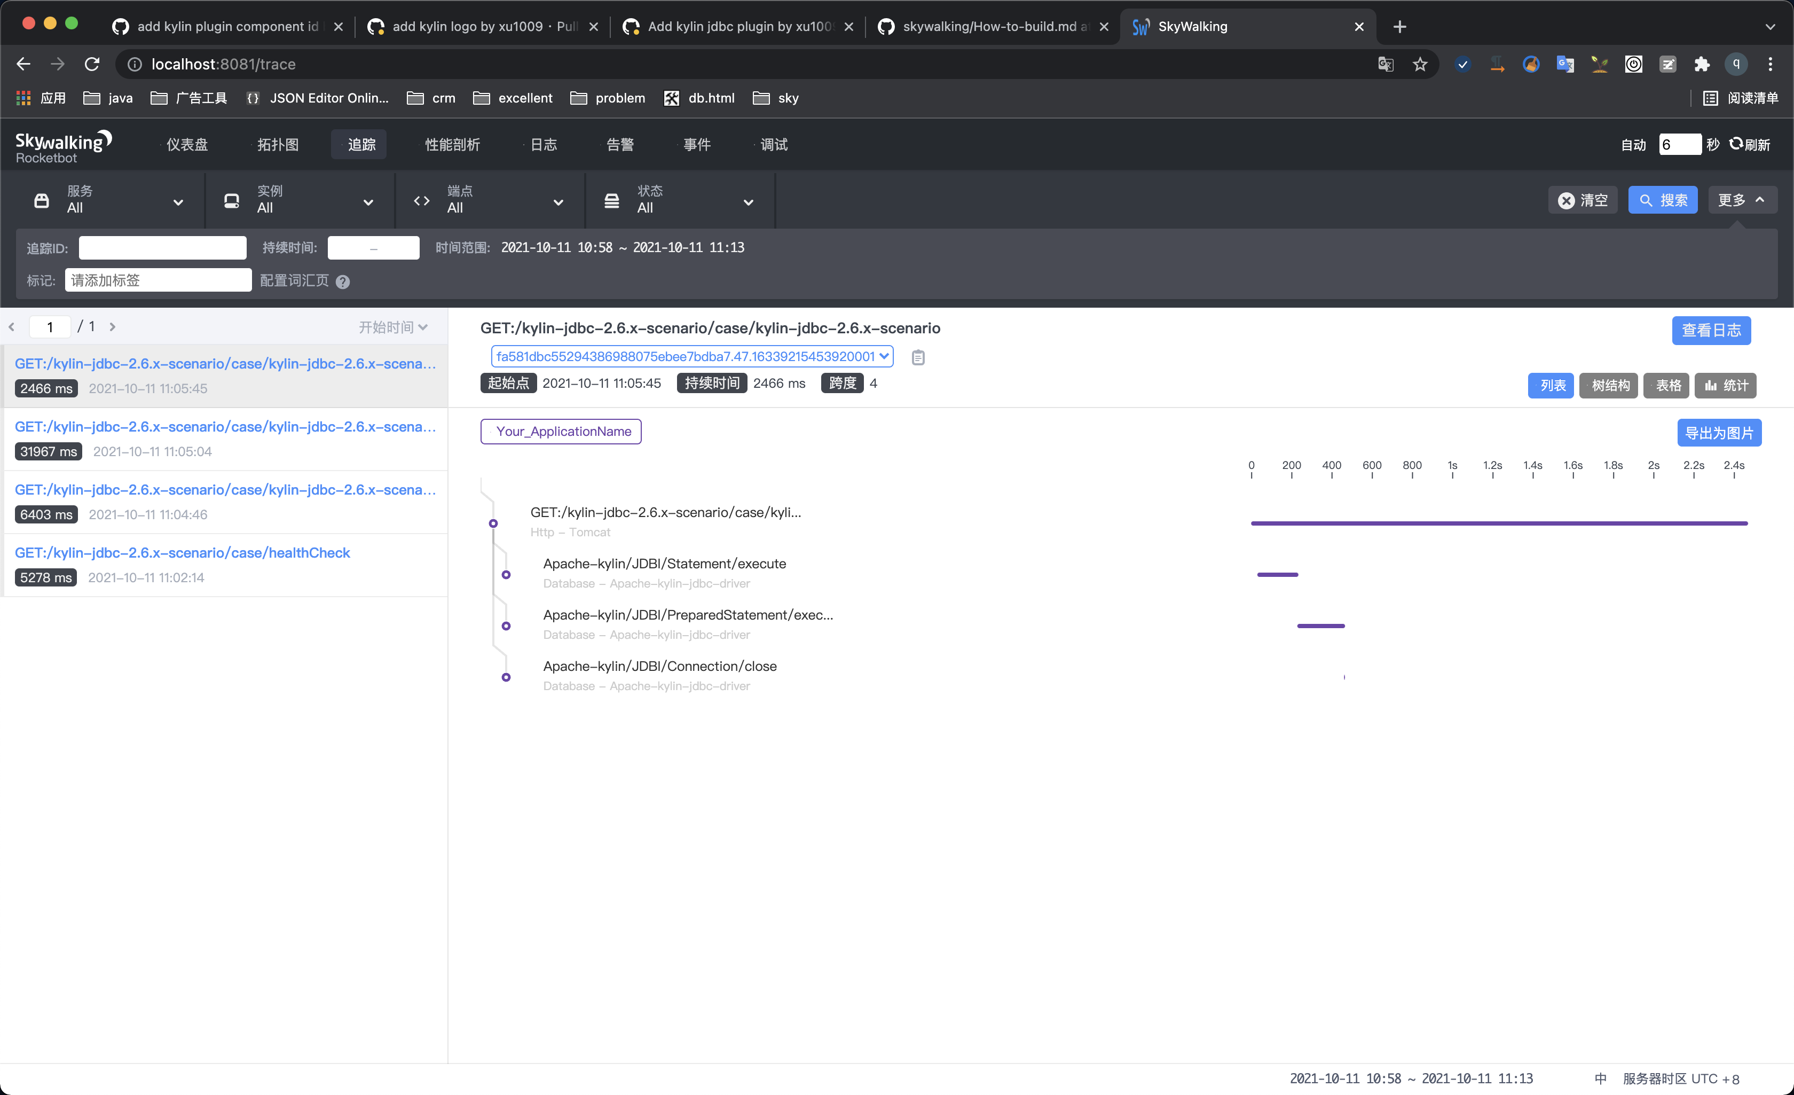Screen dimensions: 1794x1095
Task: Open the Google Translate page icon in address bar
Action: [1386, 64]
